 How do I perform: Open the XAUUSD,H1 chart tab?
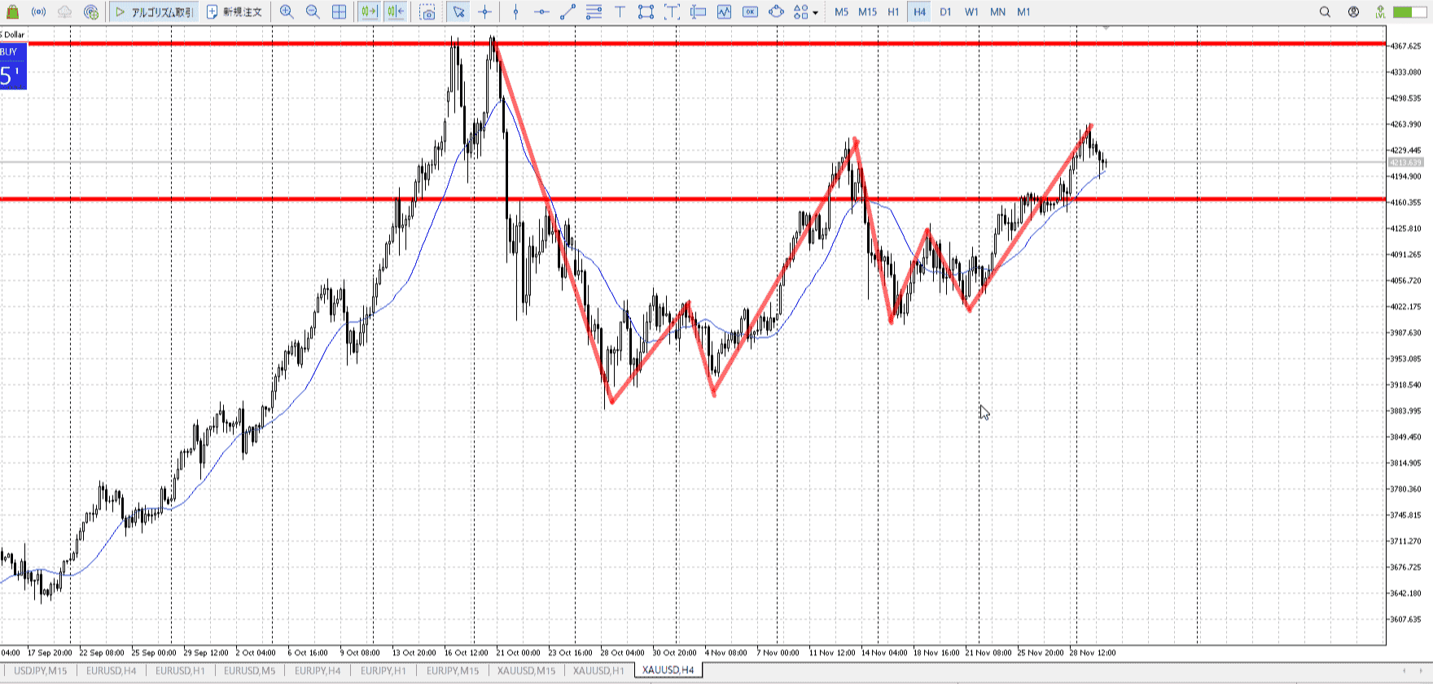coord(598,671)
